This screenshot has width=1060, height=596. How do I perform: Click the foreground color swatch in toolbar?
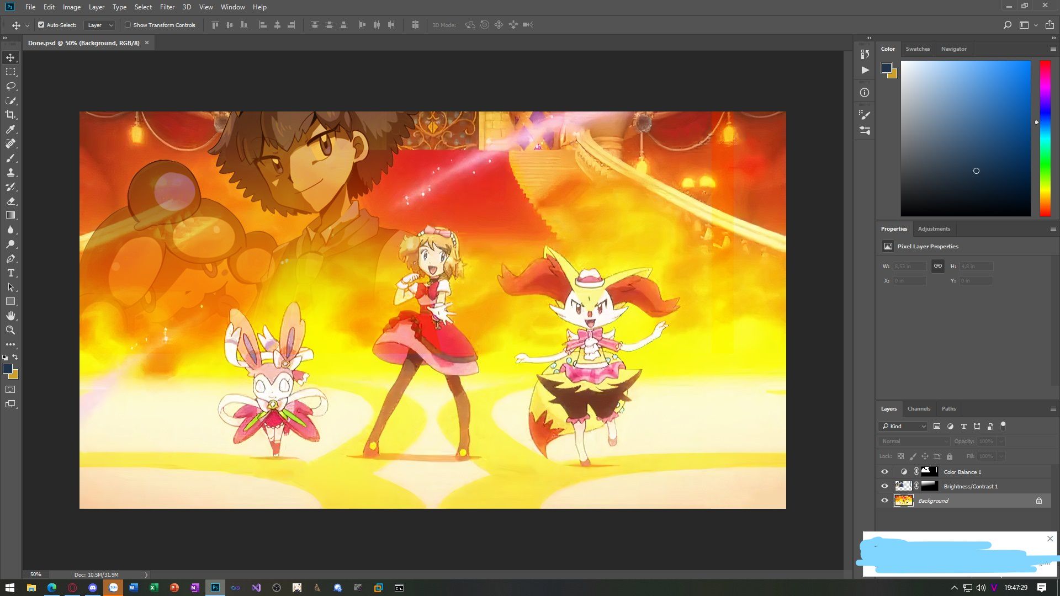tap(7, 369)
